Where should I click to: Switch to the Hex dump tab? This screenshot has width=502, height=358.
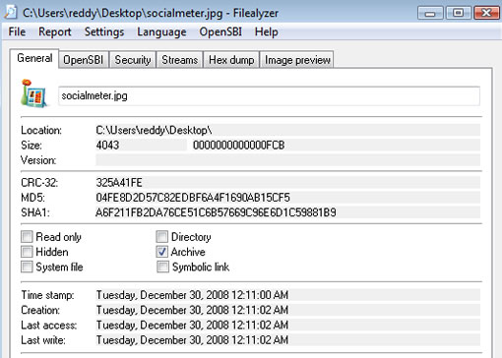(x=231, y=60)
